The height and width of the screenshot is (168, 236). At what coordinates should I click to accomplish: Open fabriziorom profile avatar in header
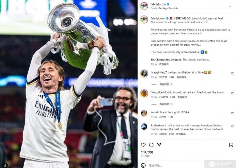tap(144, 6)
